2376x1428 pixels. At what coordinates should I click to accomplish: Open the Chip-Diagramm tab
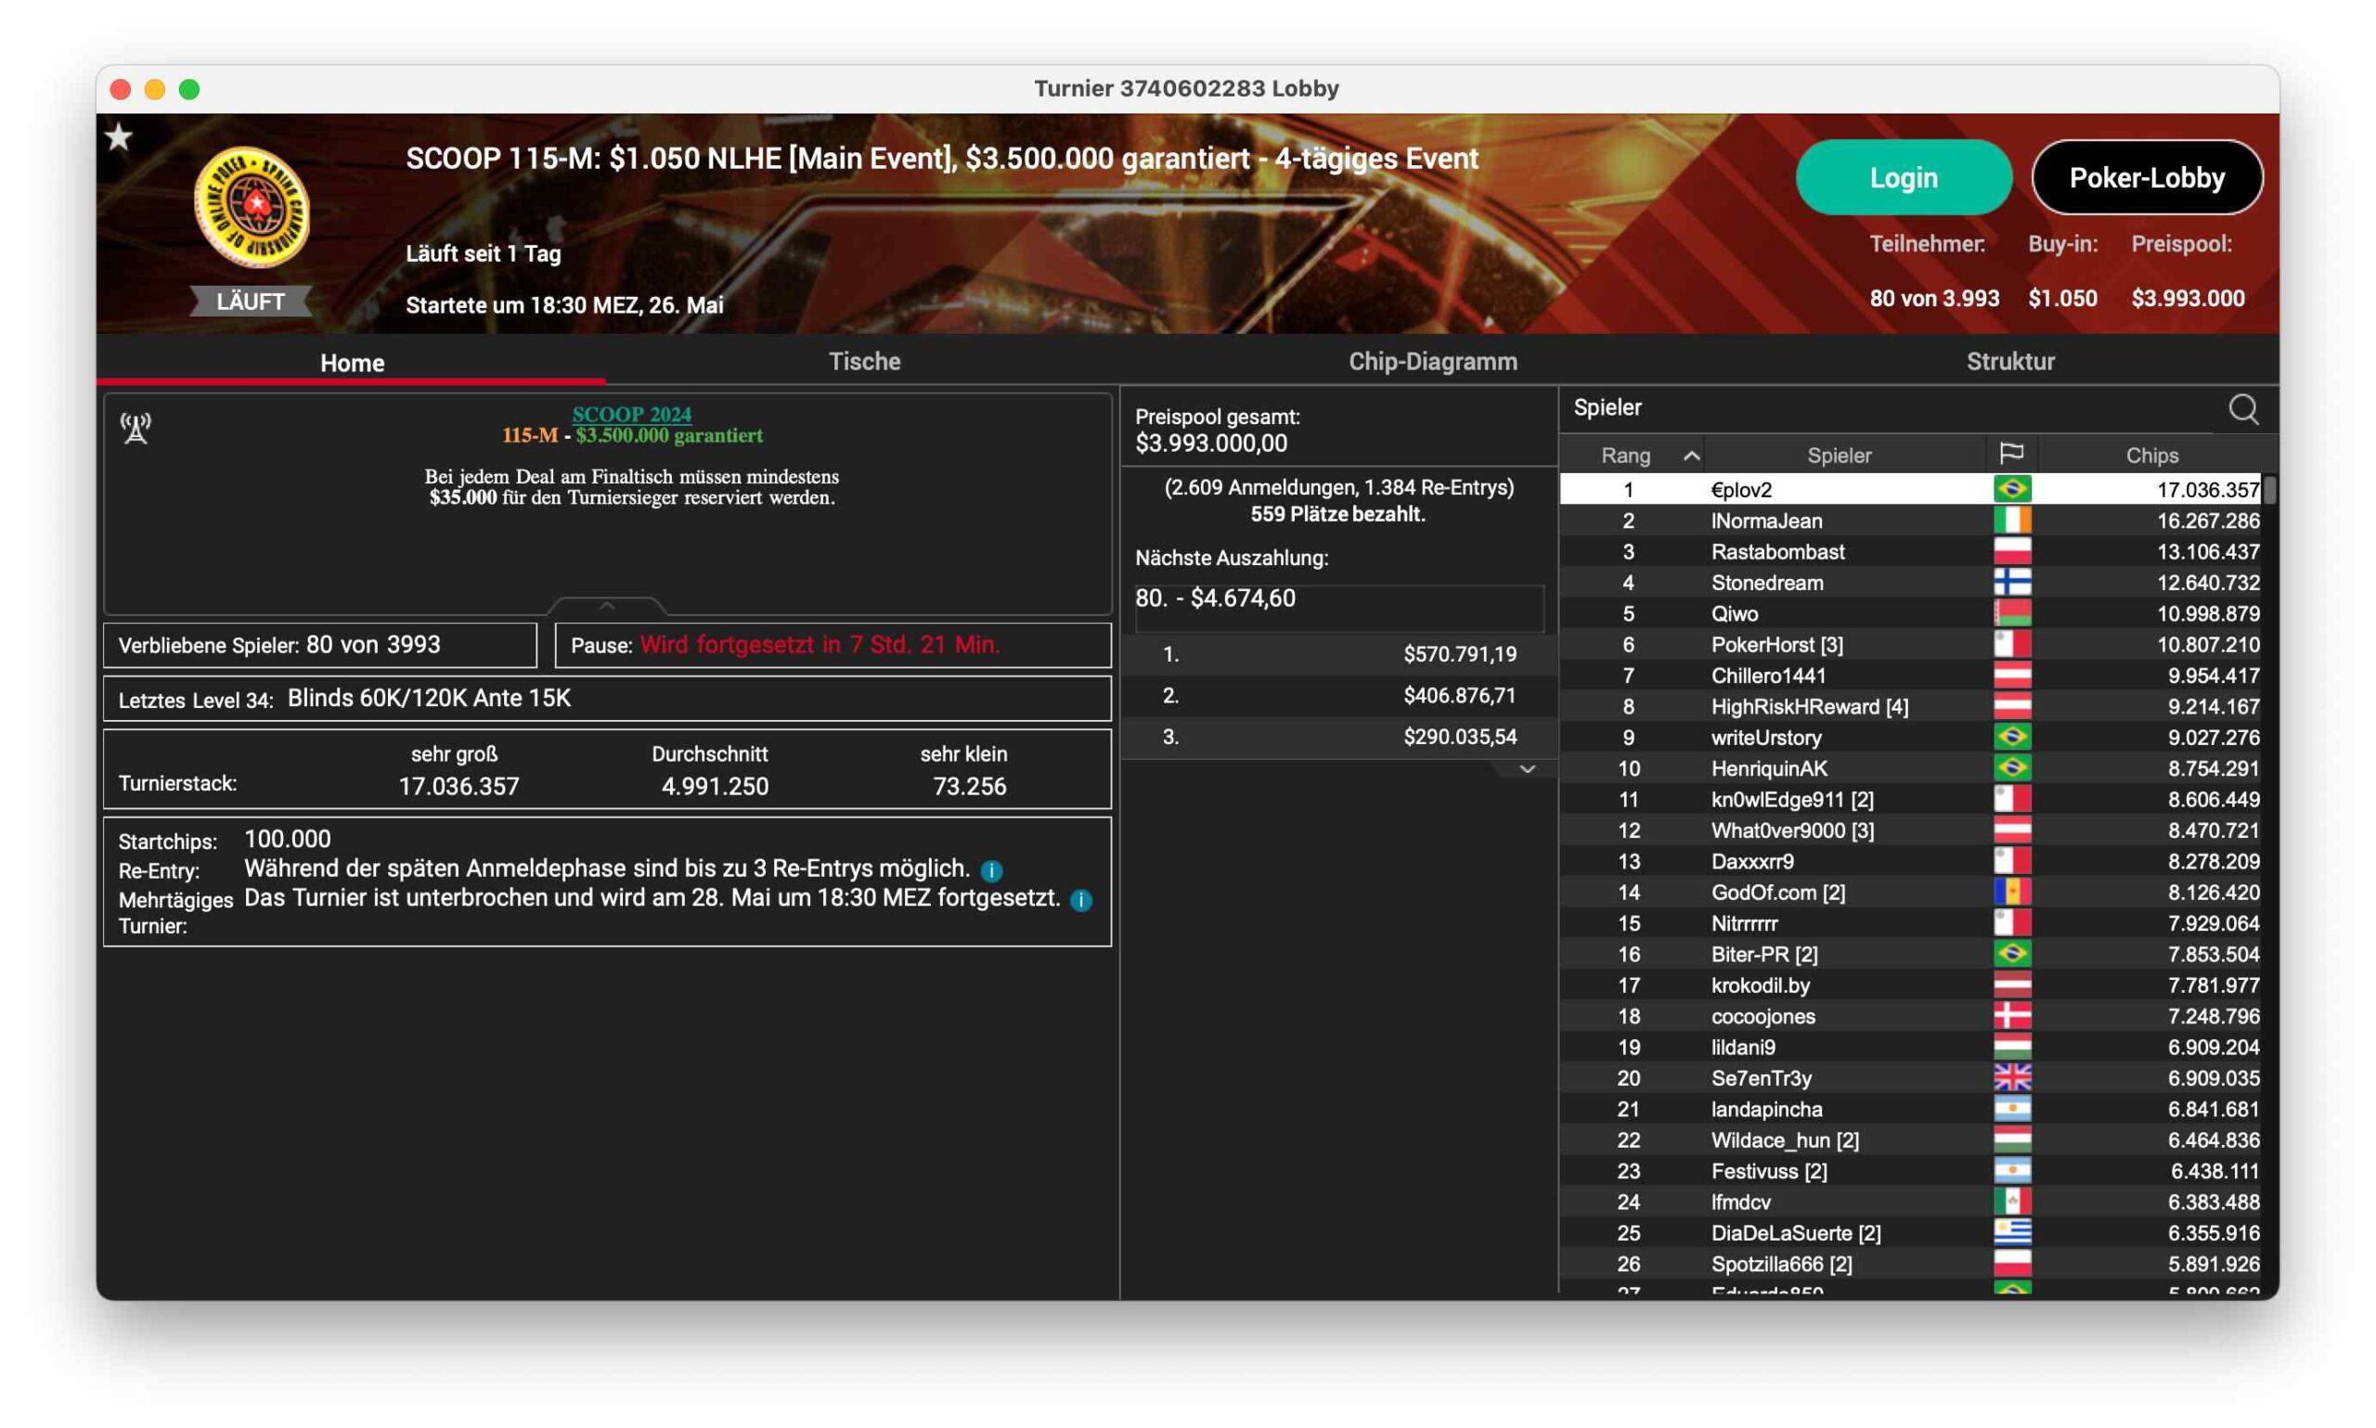tap(1432, 362)
